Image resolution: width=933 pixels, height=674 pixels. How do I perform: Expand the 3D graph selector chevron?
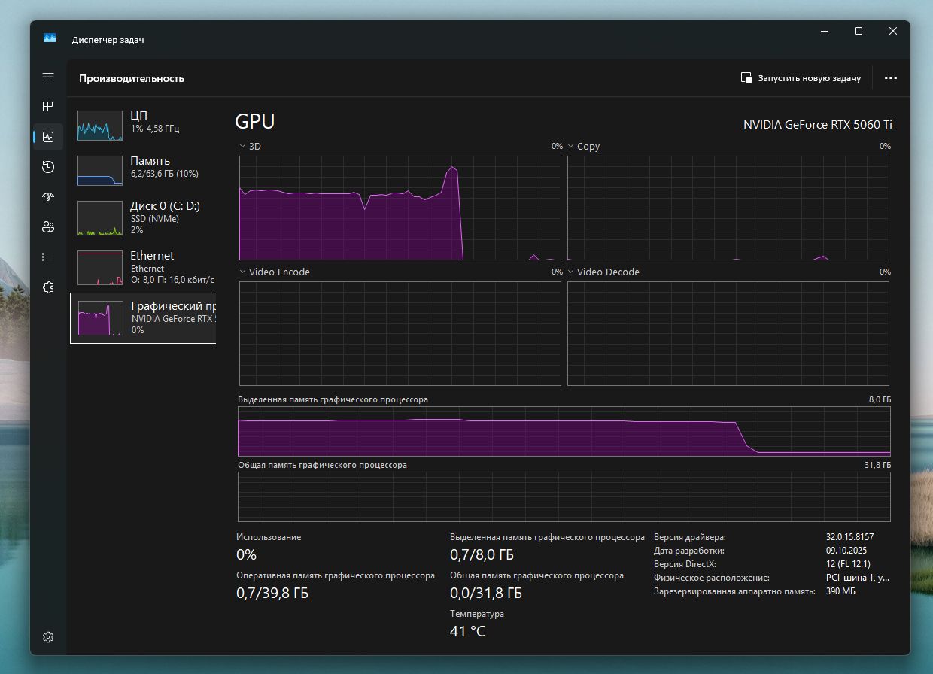pos(242,146)
